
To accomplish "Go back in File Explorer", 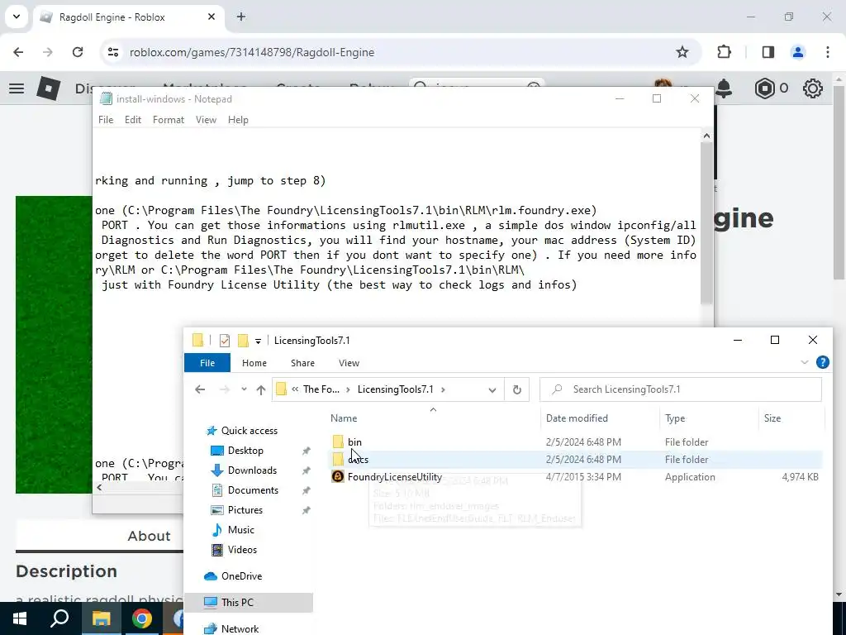I will (200, 389).
